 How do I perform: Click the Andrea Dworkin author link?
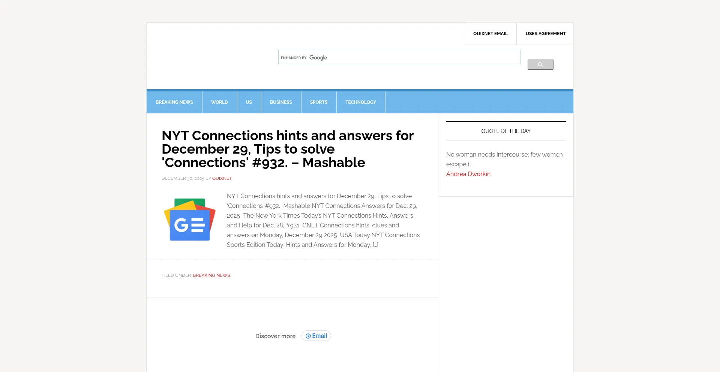[468, 174]
